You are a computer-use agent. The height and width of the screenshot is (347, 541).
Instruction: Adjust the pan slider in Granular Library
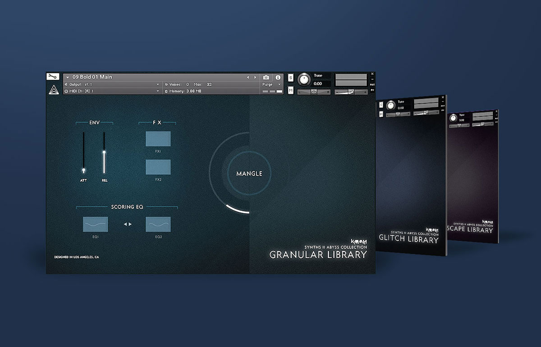point(314,91)
